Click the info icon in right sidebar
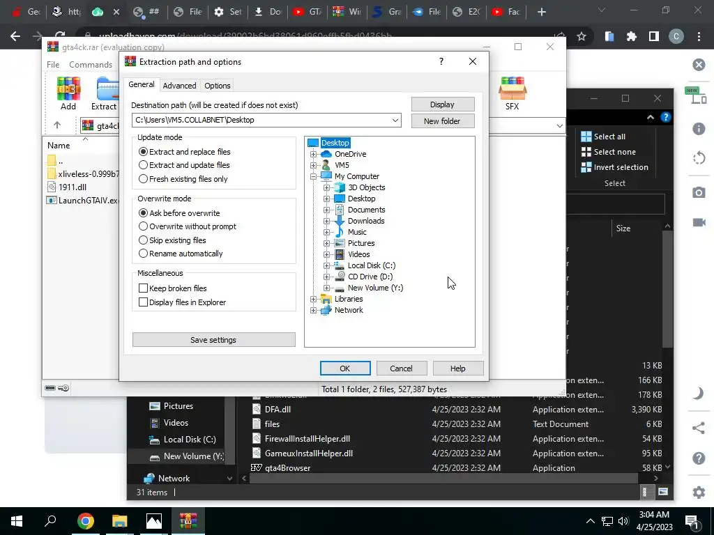The image size is (714, 535). point(699,129)
